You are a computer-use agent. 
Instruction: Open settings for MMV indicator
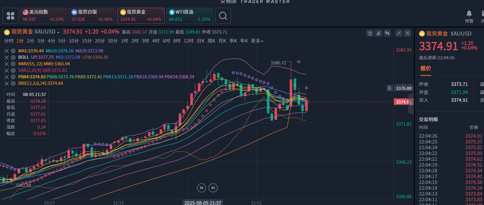pyautogui.click(x=13, y=64)
